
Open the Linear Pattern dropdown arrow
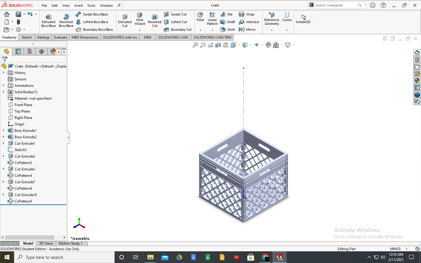click(x=212, y=30)
